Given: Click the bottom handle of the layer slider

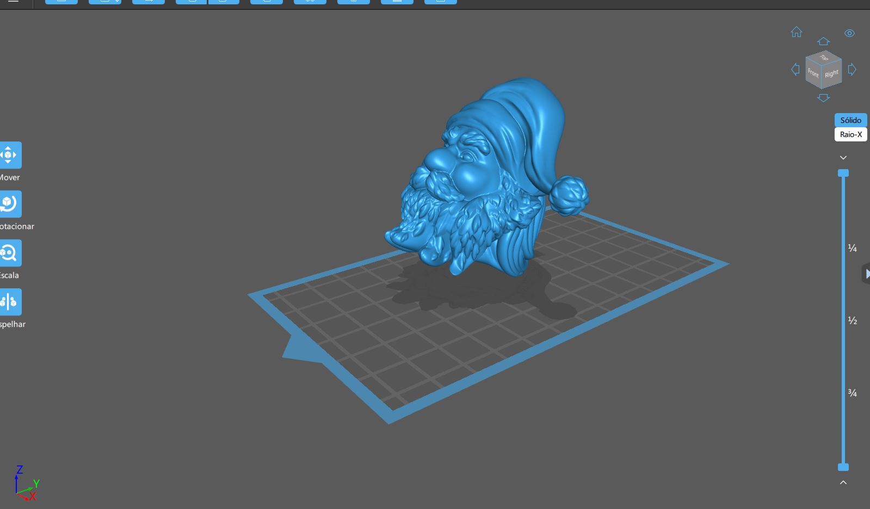Looking at the screenshot, I should [843, 467].
